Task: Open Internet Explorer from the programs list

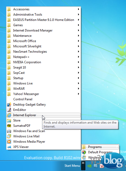Action: click(43, 115)
